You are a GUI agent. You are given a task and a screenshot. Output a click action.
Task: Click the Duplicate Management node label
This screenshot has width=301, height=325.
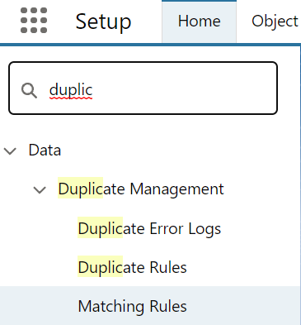[141, 189]
